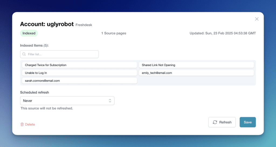Click the Account: uglyrobot heading
This screenshot has height=147, width=276.
47,24
